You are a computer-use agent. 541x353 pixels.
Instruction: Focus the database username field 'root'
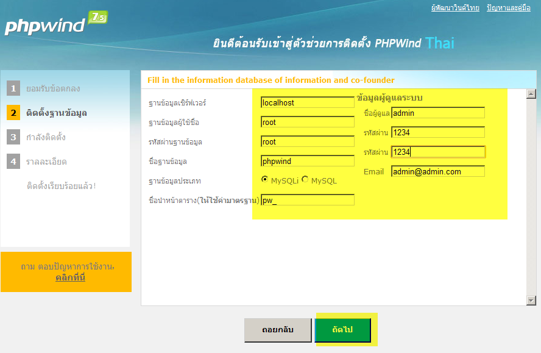308,122
